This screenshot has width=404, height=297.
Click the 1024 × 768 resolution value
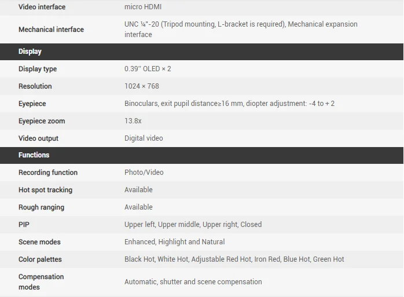142,86
